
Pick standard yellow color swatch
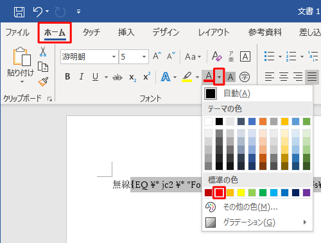tap(241, 192)
